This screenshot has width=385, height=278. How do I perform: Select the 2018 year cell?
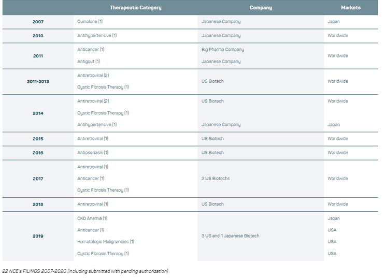(x=38, y=204)
